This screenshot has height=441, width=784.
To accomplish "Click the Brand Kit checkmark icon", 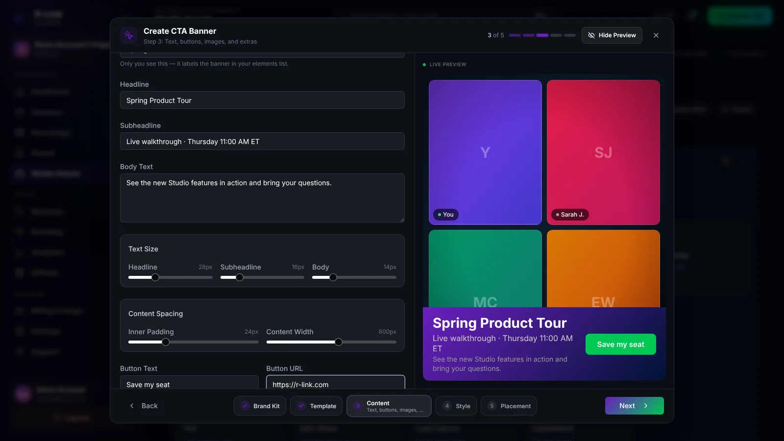I will [x=245, y=406].
